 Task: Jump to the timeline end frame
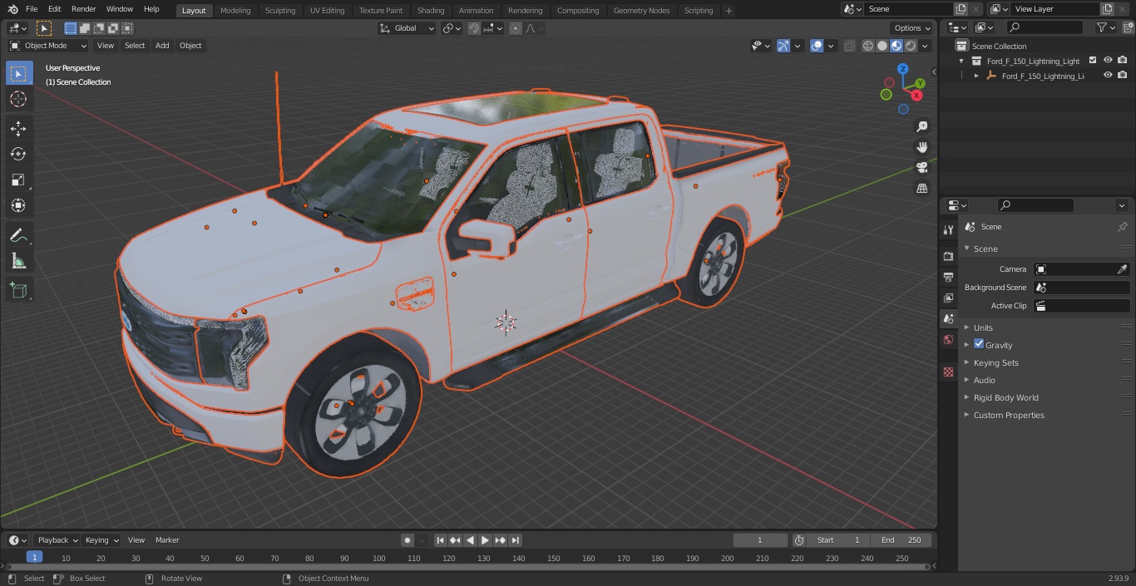coord(515,540)
